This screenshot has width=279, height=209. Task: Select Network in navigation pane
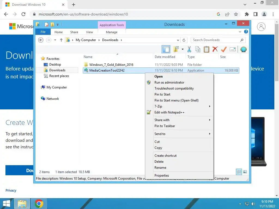(x=53, y=99)
